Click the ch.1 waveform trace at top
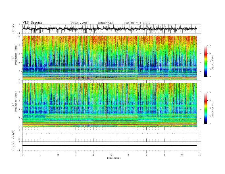Image resolution: width=225 pixels, height=174 pixels. click(x=109, y=29)
